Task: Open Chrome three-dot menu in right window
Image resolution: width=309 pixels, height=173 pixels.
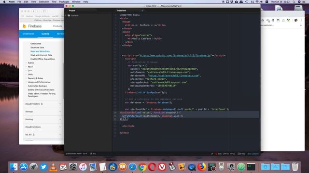Action: [x=301, y=20]
